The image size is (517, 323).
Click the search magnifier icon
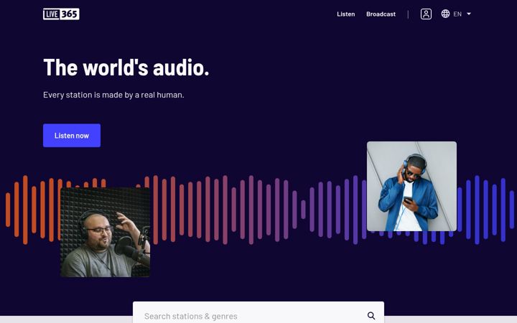(x=371, y=315)
